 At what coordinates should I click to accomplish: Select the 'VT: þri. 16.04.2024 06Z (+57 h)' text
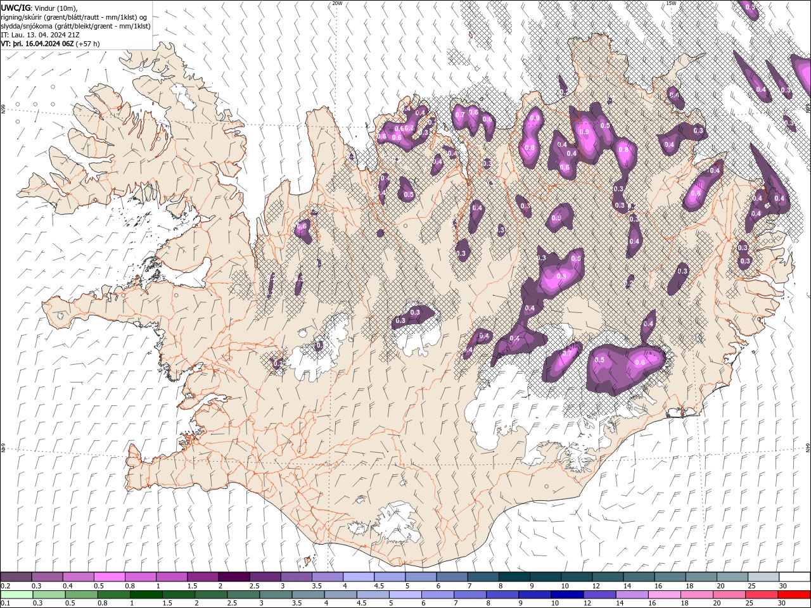[51, 44]
